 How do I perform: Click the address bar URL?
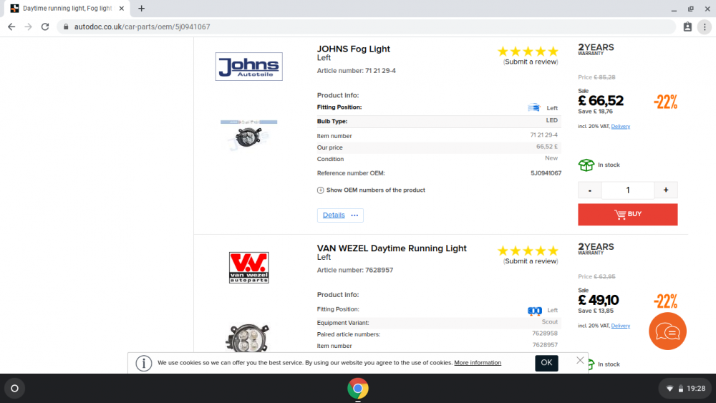[142, 27]
